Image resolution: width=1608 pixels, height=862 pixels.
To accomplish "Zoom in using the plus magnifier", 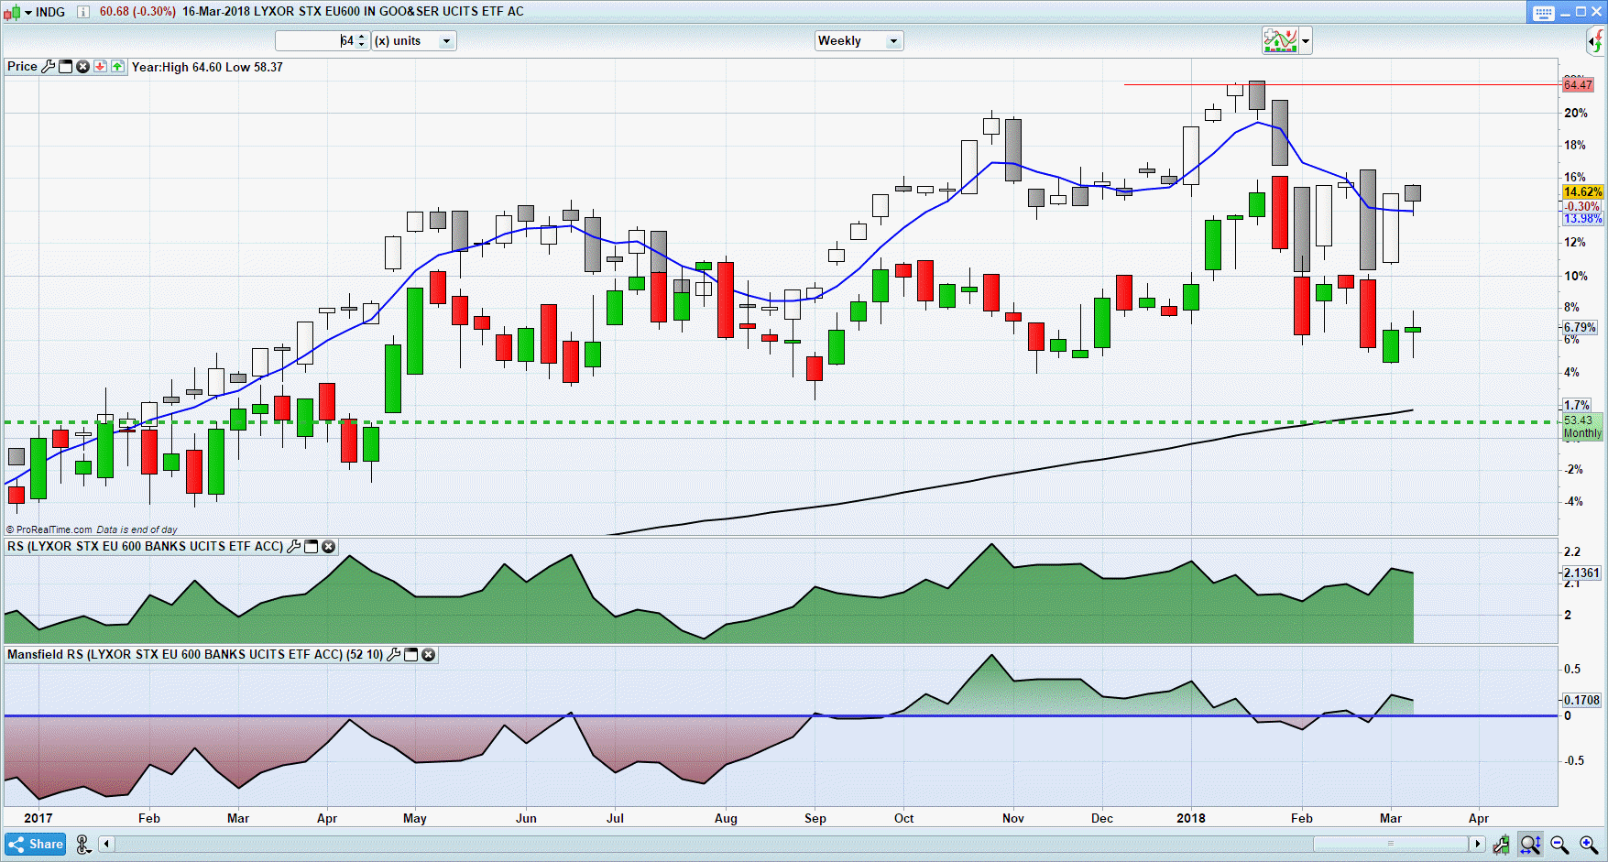I will coord(1589,844).
